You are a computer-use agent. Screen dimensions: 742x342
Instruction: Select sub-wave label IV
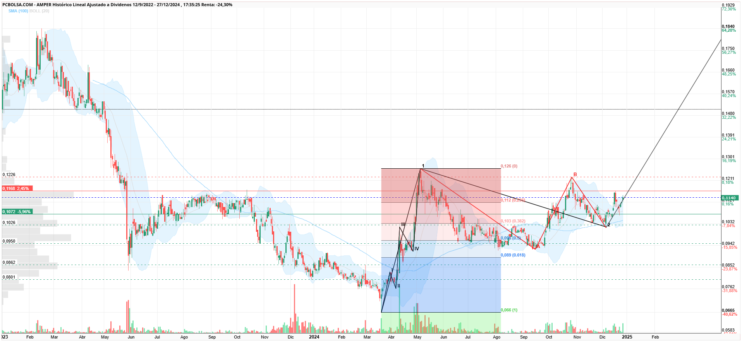point(417,249)
